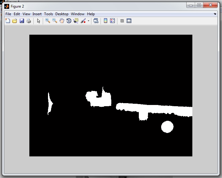Open the Insert menu

(x=37, y=14)
